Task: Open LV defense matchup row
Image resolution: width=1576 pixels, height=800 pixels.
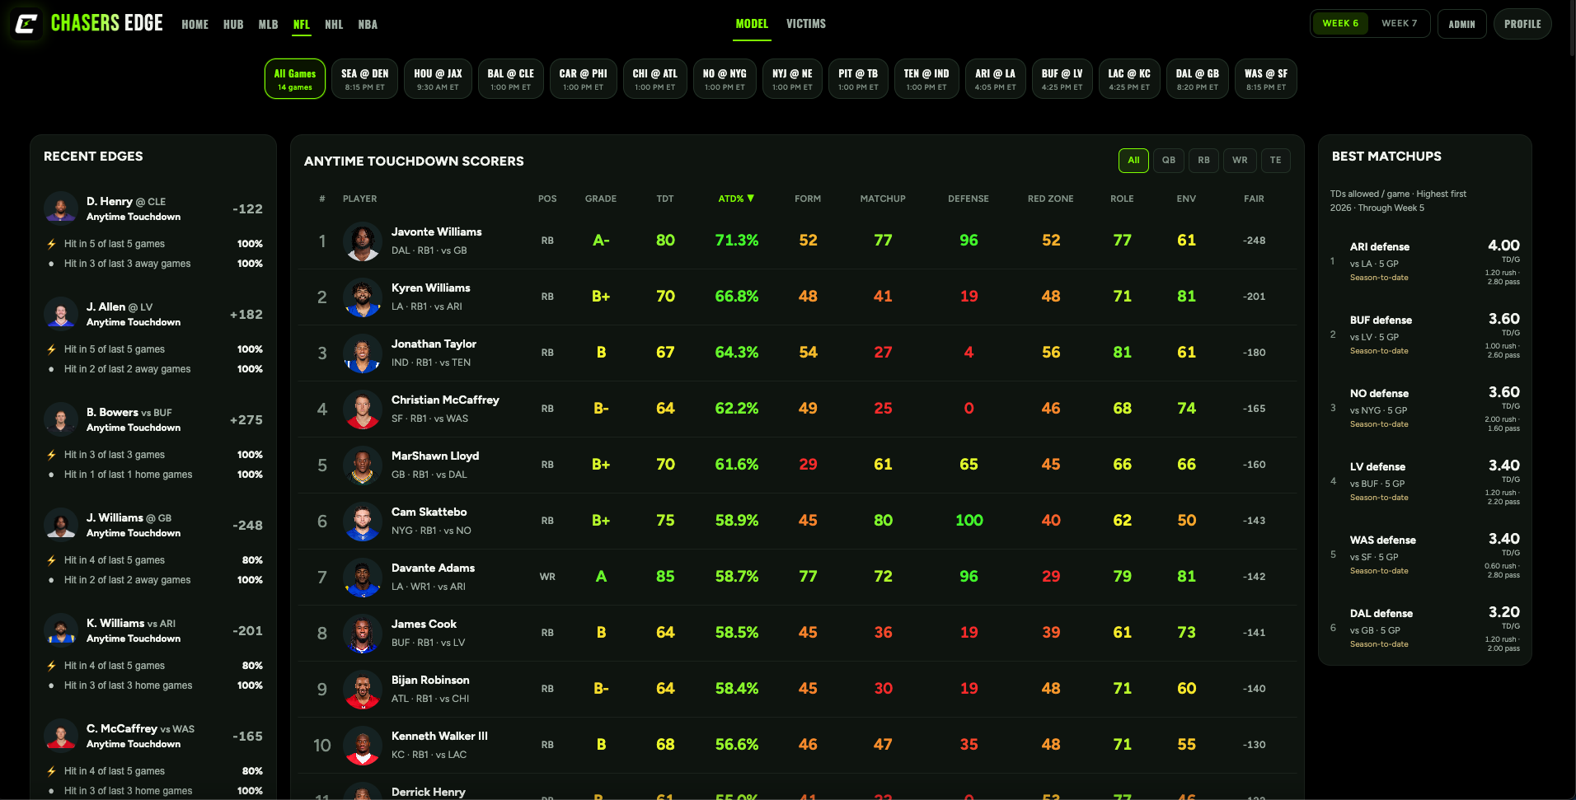Action: [1424, 482]
